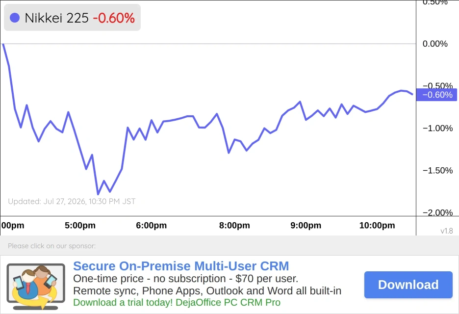Viewport: 459px width, 314px height.
Task: Select the Nikkei 225 legend label
Action: pos(56,18)
